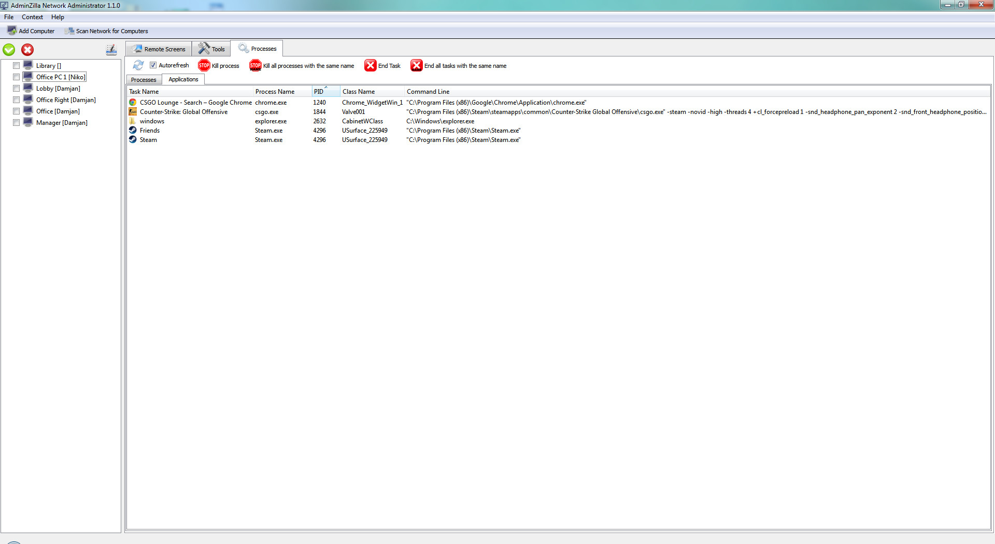Click the csgo.exe process name cell
The height and width of the screenshot is (544, 995).
point(266,112)
